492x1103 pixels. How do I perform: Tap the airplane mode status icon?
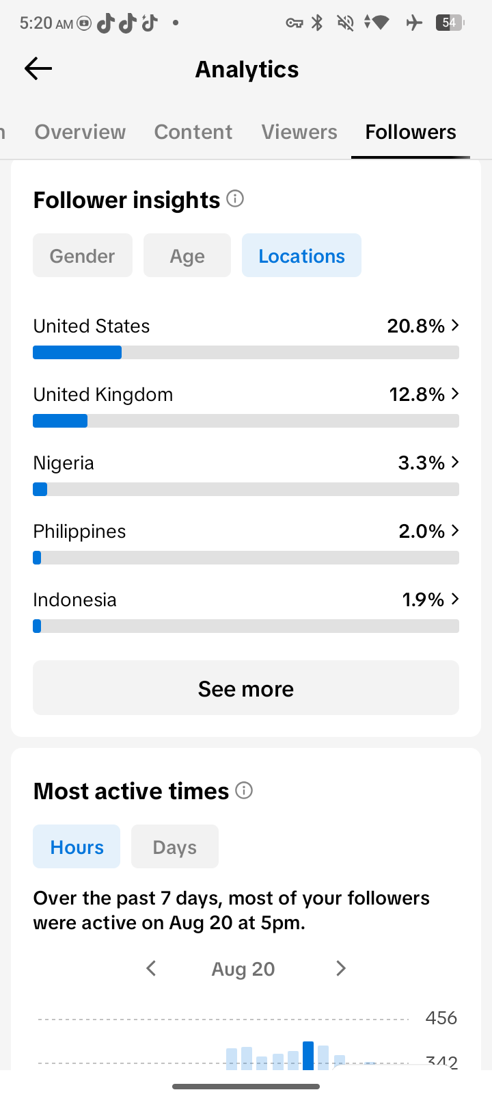(x=414, y=23)
